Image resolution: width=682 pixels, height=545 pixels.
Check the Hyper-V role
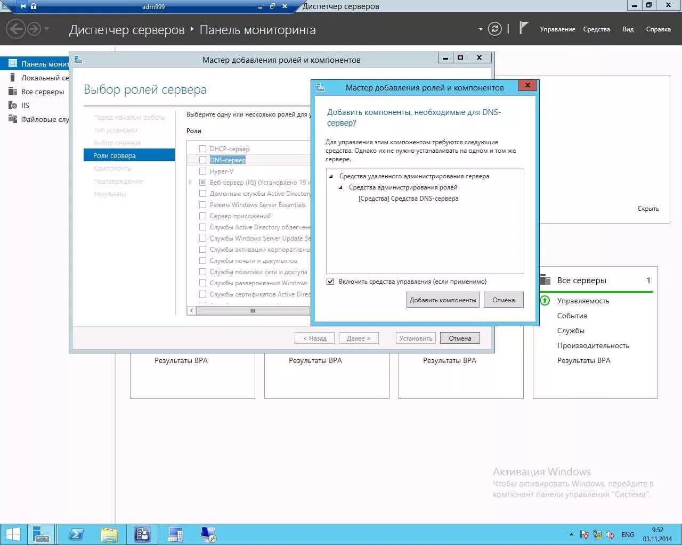[202, 171]
